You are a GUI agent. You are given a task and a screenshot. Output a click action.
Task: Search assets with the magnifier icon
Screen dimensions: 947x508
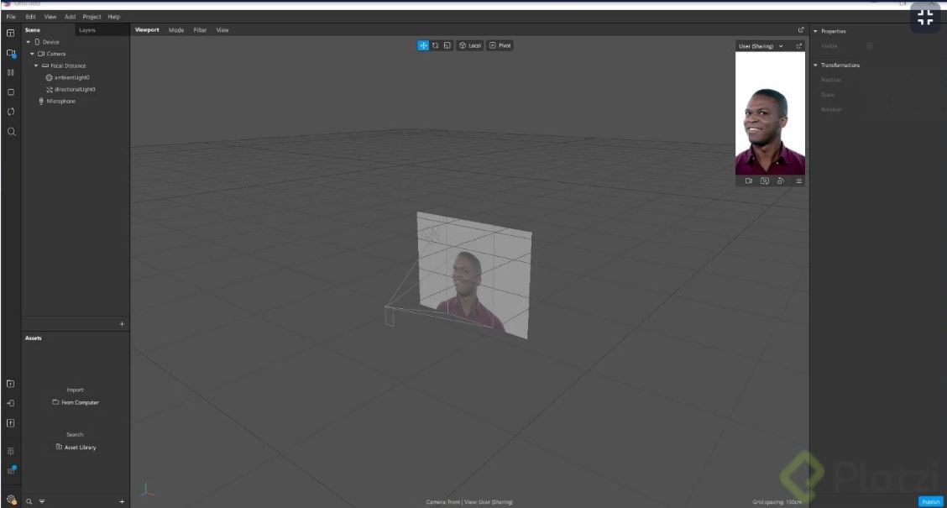(x=29, y=501)
